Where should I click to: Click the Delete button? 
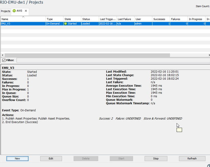(86, 159)
